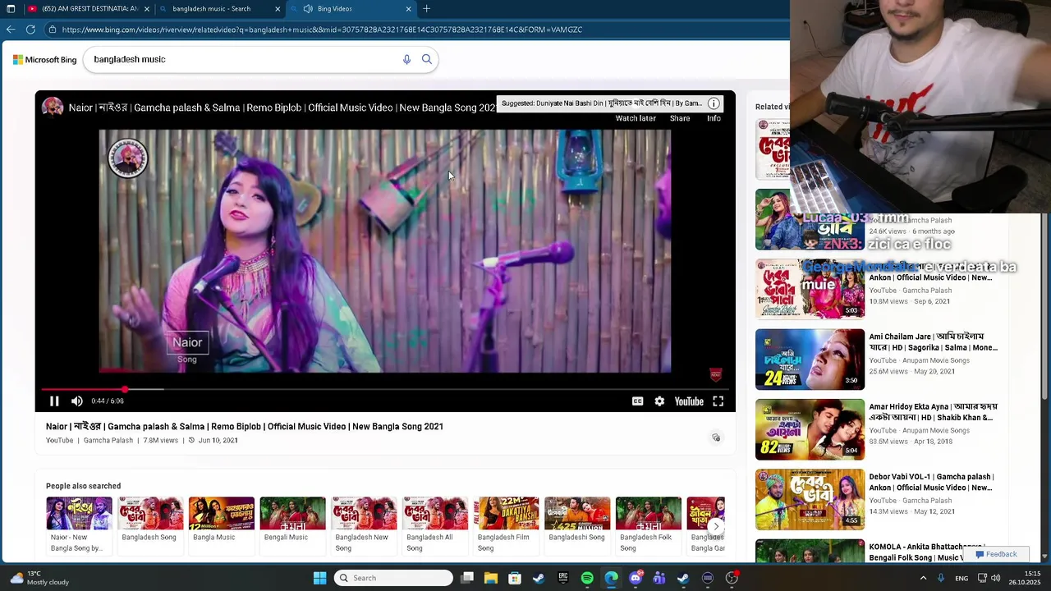
Task: Expand carousel with the next arrow
Action: pyautogui.click(x=716, y=526)
